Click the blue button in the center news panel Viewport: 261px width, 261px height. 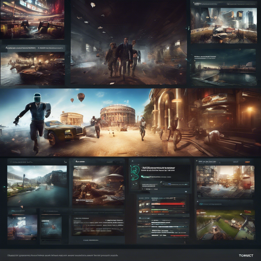pyautogui.click(x=169, y=184)
